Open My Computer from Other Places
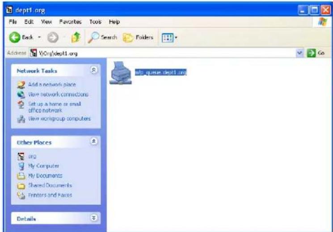 pyautogui.click(x=44, y=166)
